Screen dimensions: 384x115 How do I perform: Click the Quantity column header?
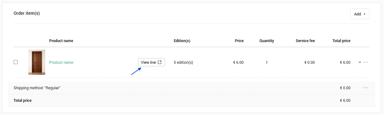click(267, 41)
